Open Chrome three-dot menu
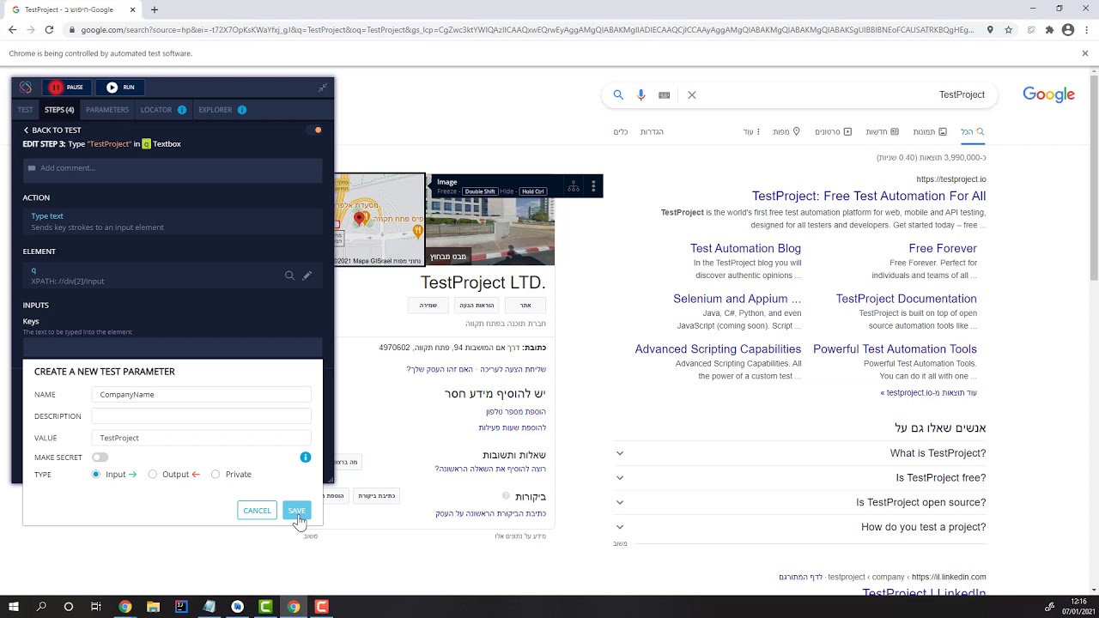 (x=1086, y=30)
